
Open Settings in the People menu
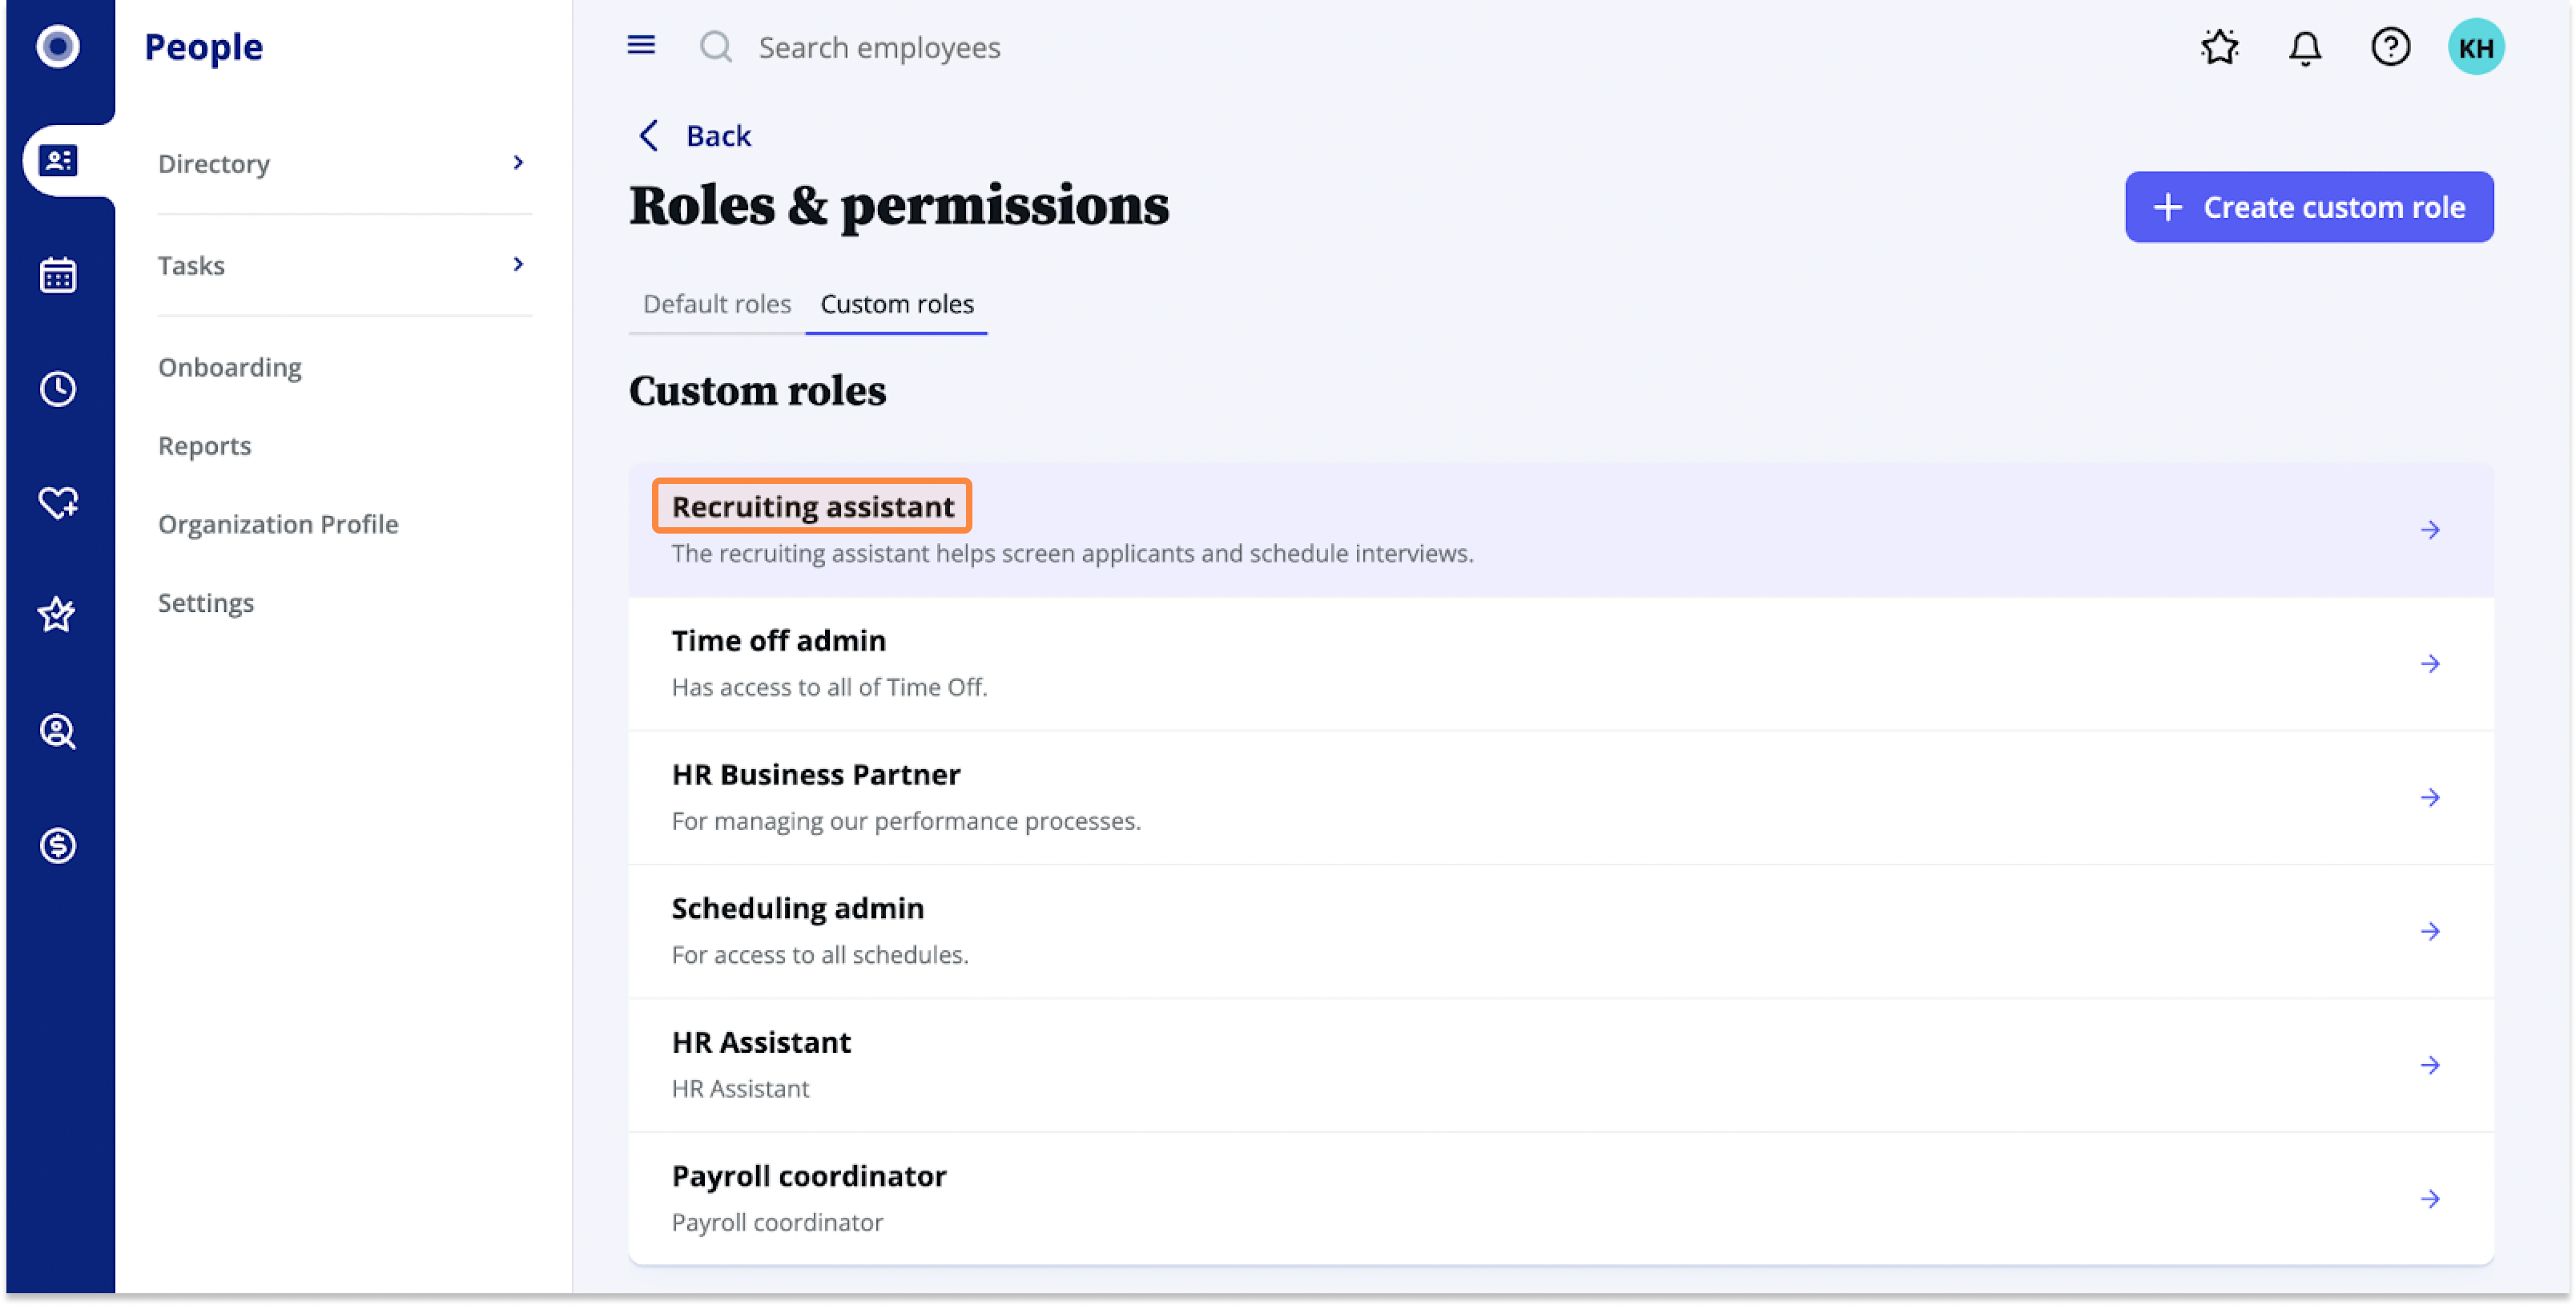click(205, 603)
